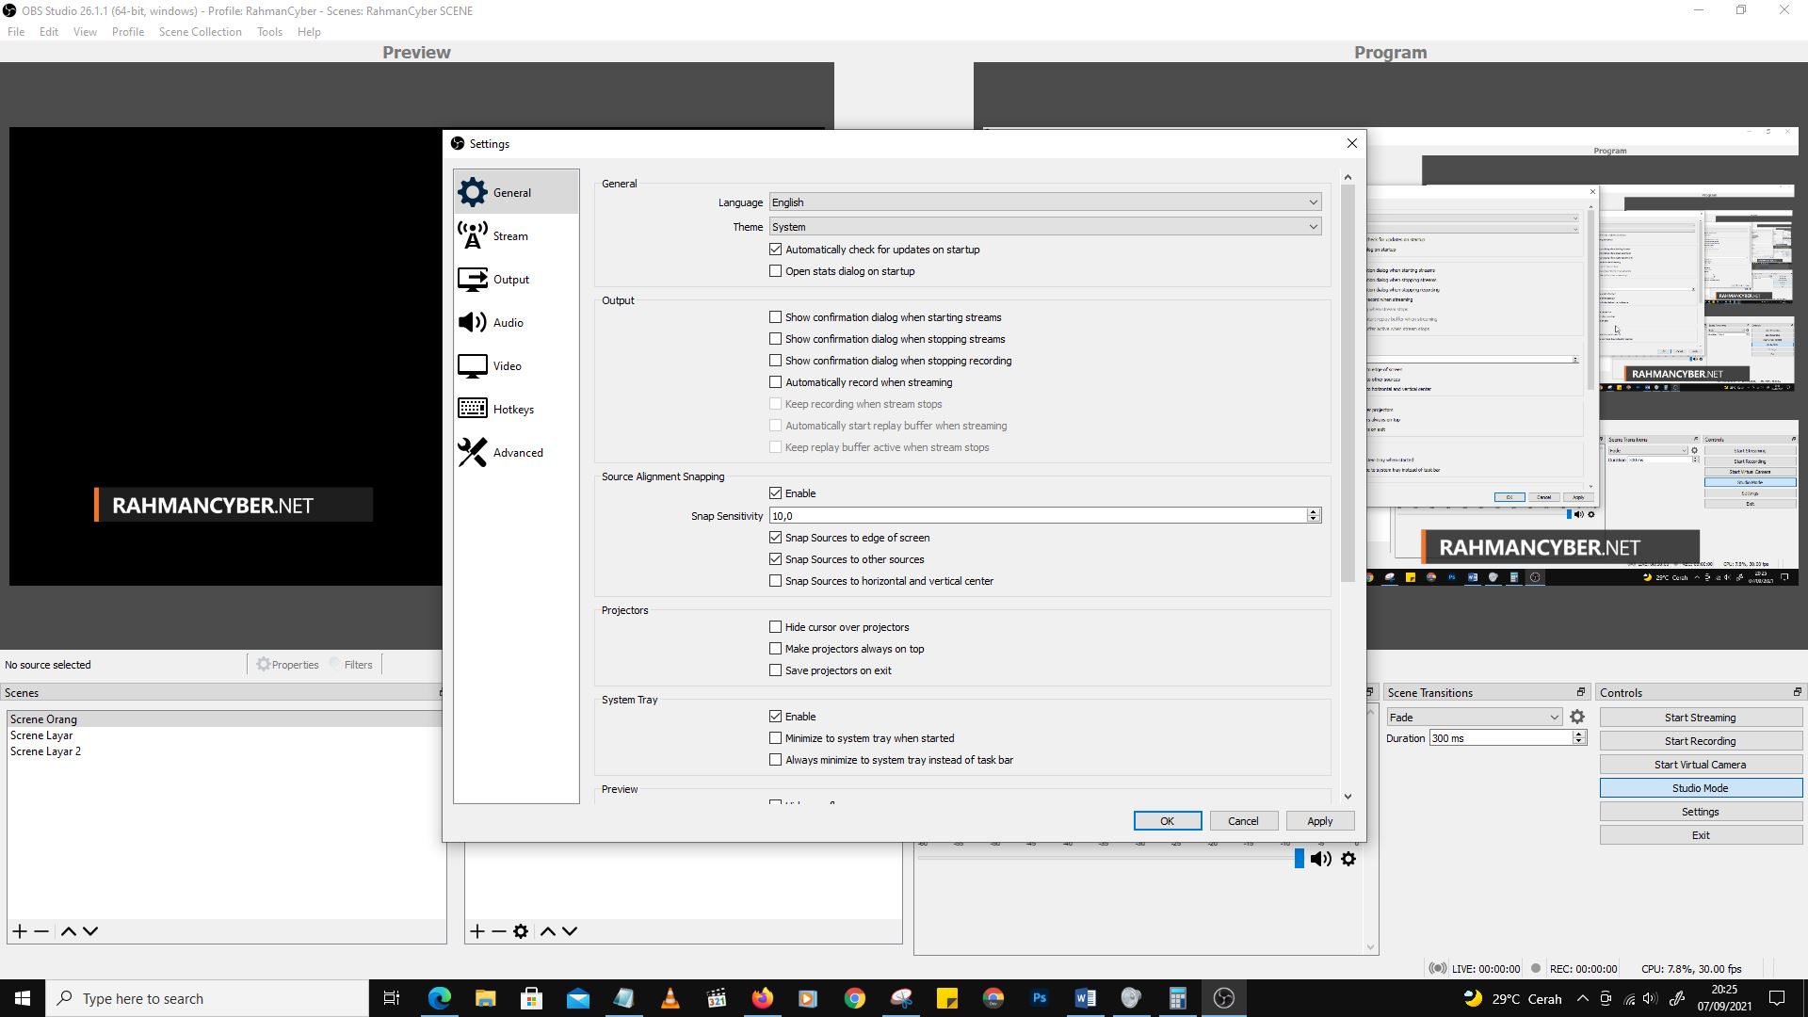Viewport: 1808px width, 1017px height.
Task: Open the Theme dropdown selector
Action: [x=1043, y=226]
